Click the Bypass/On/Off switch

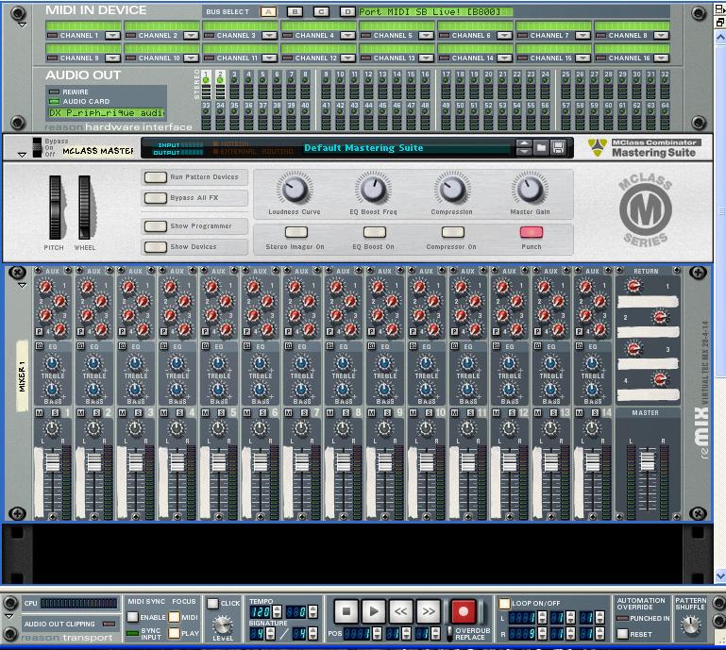37,147
